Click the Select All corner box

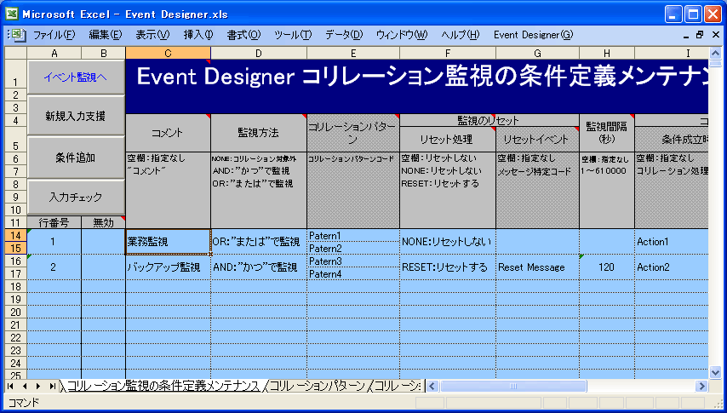(16, 54)
